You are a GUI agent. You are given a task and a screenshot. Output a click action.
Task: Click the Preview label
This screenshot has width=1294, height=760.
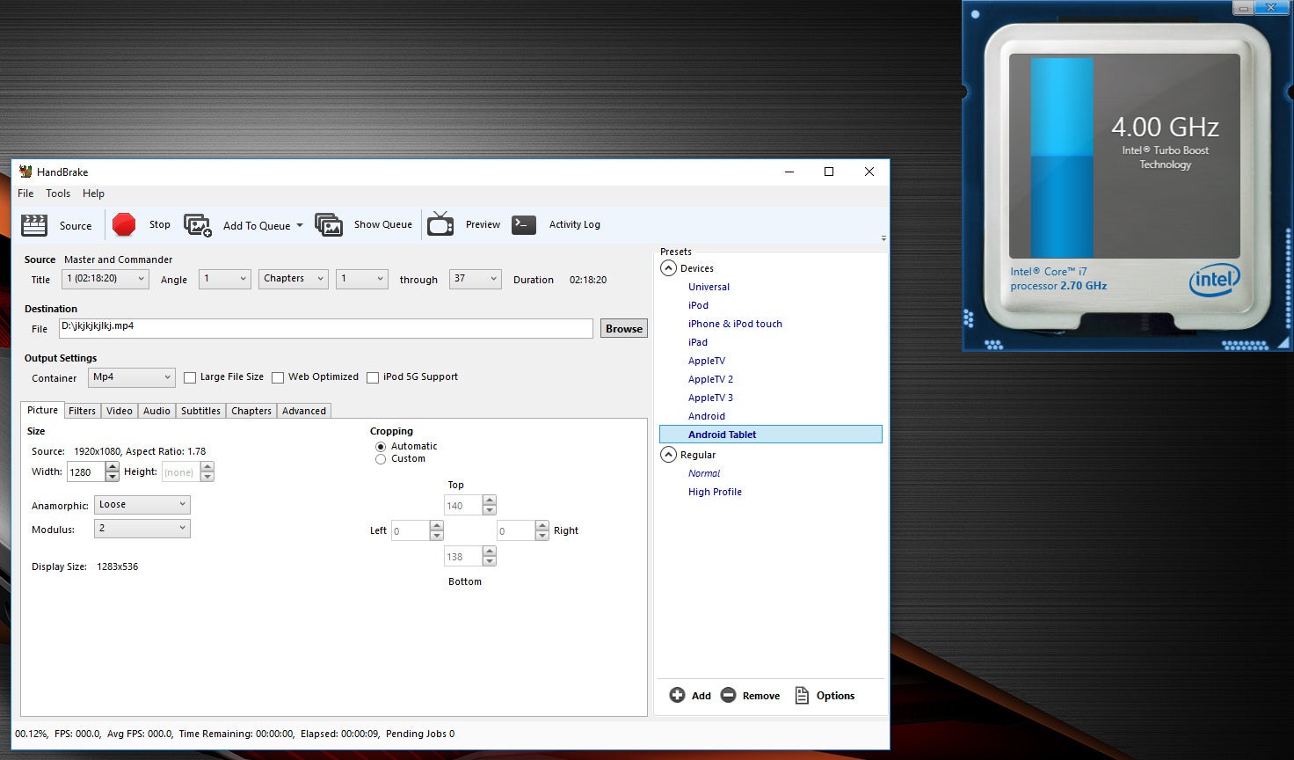click(483, 224)
